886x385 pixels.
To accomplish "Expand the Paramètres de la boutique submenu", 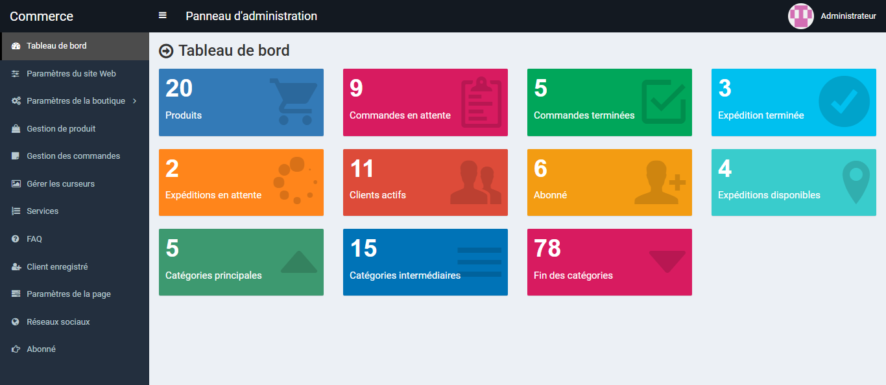I will coord(73,100).
